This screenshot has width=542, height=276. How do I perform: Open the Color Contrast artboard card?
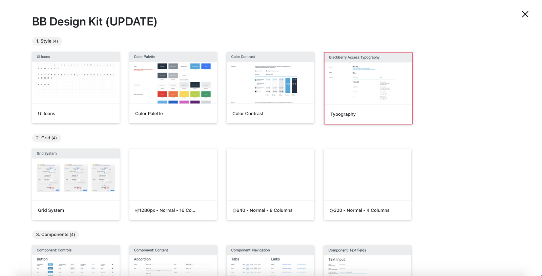[270, 88]
